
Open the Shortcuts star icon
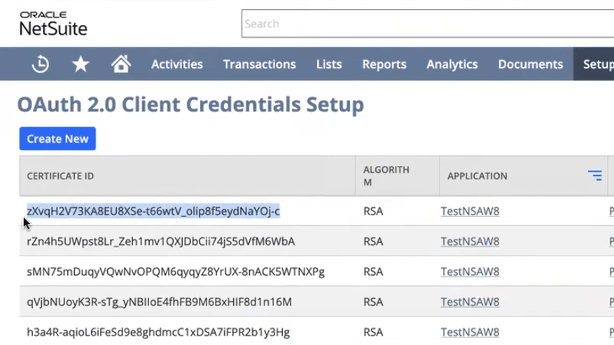[x=81, y=64]
